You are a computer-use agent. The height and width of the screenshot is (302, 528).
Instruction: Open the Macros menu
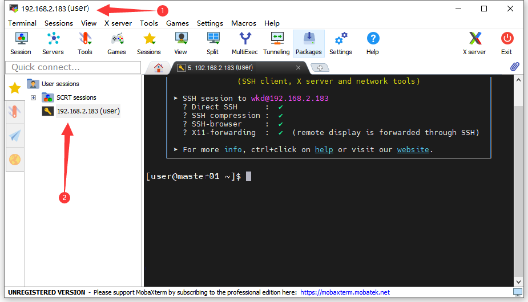tap(244, 23)
